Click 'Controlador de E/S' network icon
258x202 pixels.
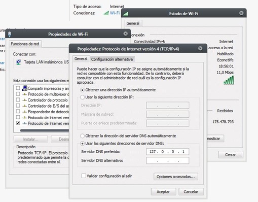(x=25, y=106)
